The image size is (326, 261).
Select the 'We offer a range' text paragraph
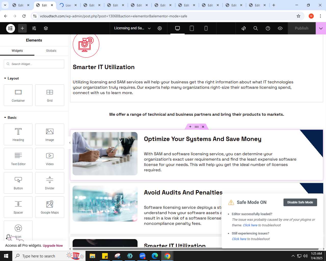(197, 114)
